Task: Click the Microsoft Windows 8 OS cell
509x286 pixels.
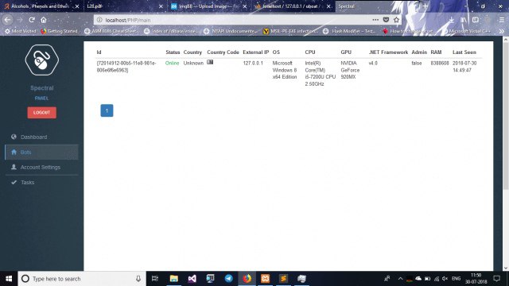Action: [285, 70]
